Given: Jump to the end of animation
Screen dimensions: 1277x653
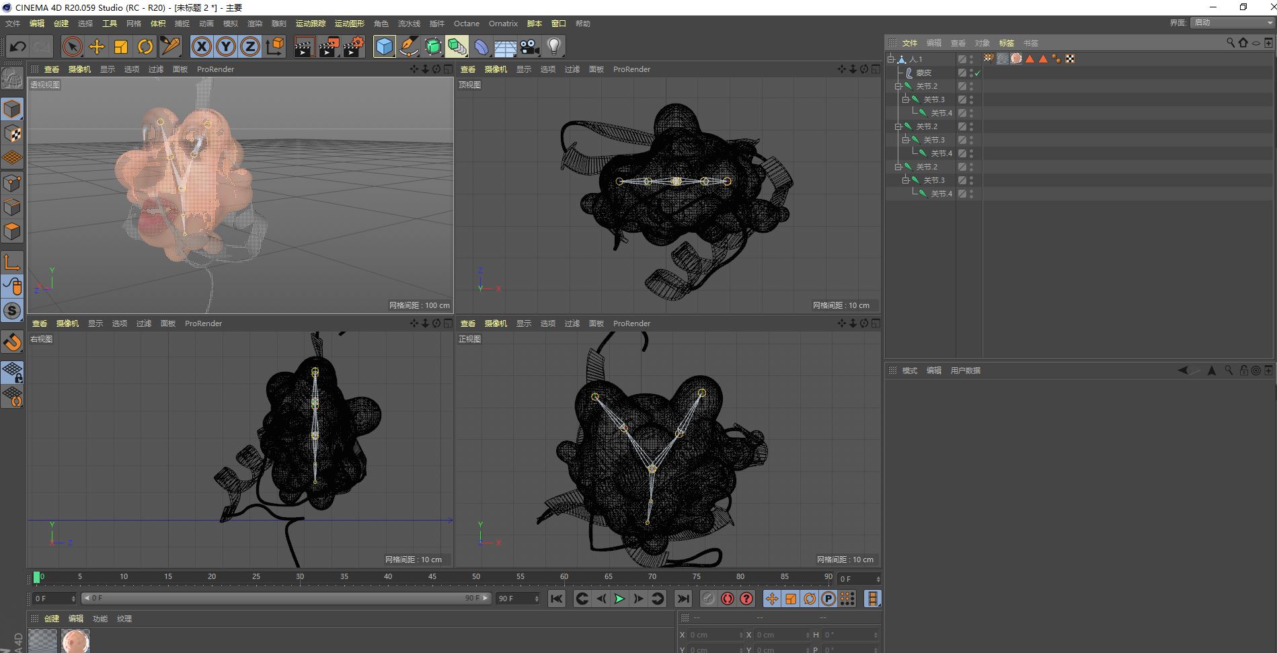Looking at the screenshot, I should tap(683, 599).
